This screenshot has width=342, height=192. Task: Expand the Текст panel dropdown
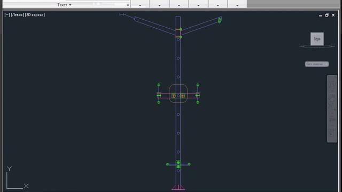point(64,5)
